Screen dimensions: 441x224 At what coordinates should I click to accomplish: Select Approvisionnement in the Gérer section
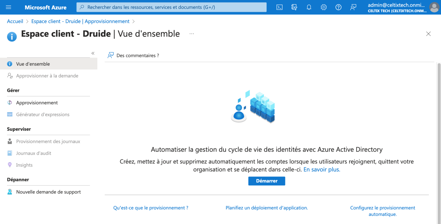(37, 102)
